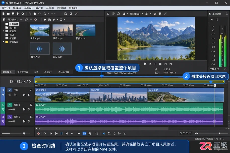This screenshot has width=230, height=153.
Task: Open the Import Media dropdown arrow
Action: 21,20
